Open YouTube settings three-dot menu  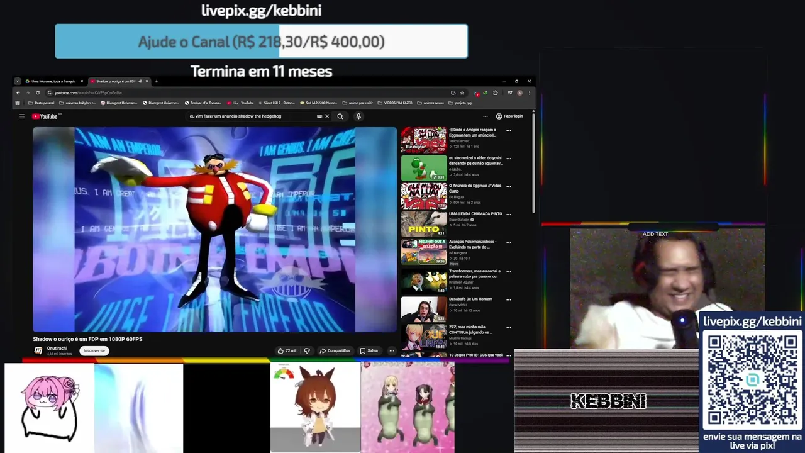pos(486,116)
